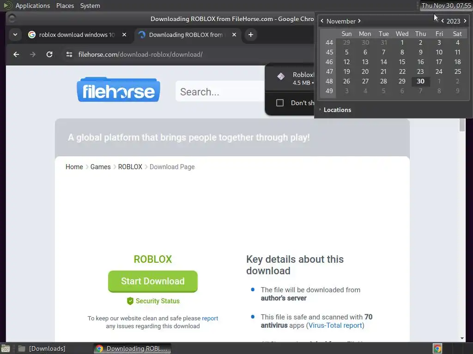
Task: Select November 1 in the calendar
Action: click(402, 43)
